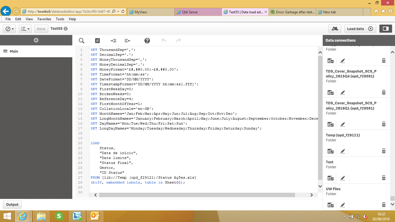Toggle comment on selected script lines
The height and width of the screenshot is (222, 395).
coord(98,40)
